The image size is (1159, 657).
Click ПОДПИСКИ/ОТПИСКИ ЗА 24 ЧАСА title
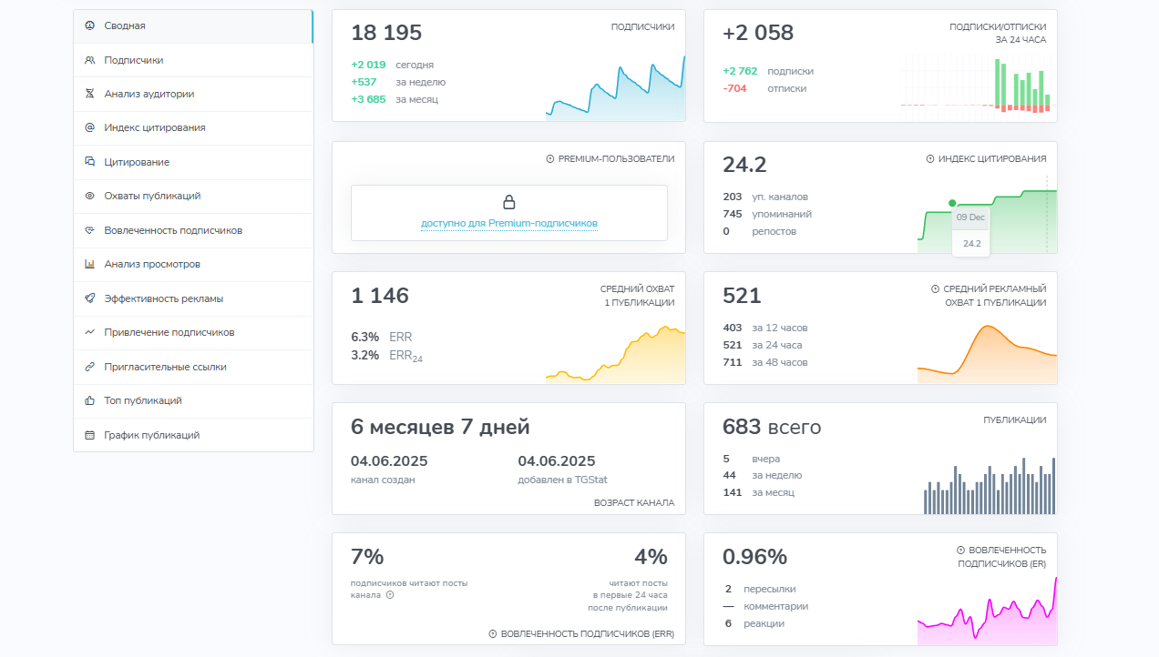coord(998,34)
